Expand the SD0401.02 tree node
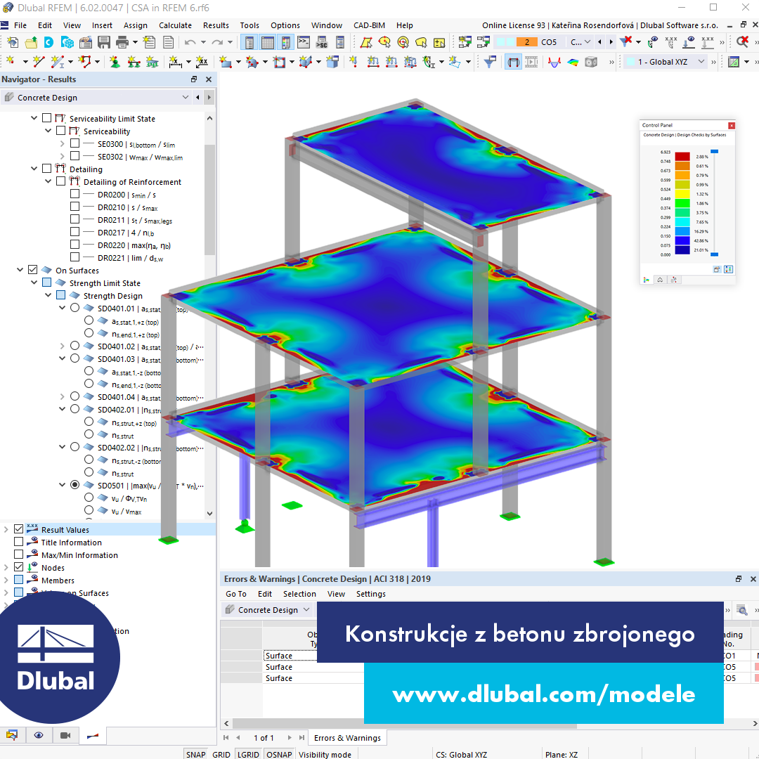Screen dimensions: 759x759 [x=62, y=346]
